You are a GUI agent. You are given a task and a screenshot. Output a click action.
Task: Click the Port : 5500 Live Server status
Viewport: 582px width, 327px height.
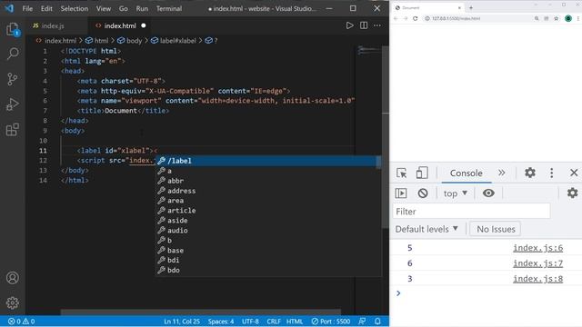tap(330, 322)
